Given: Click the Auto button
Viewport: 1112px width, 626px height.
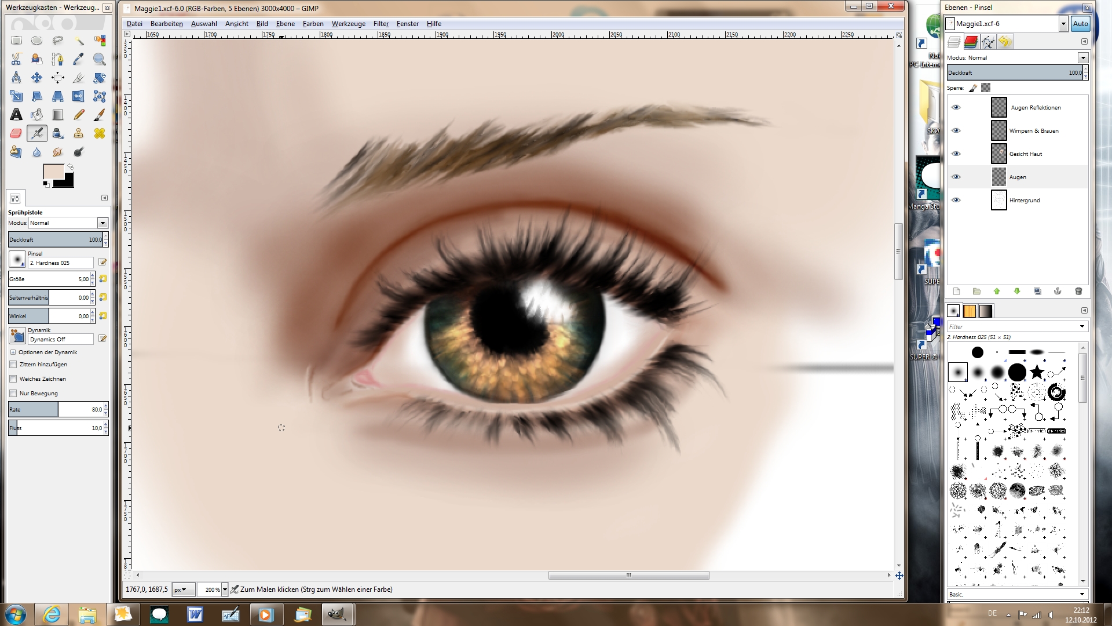Looking at the screenshot, I should point(1080,24).
